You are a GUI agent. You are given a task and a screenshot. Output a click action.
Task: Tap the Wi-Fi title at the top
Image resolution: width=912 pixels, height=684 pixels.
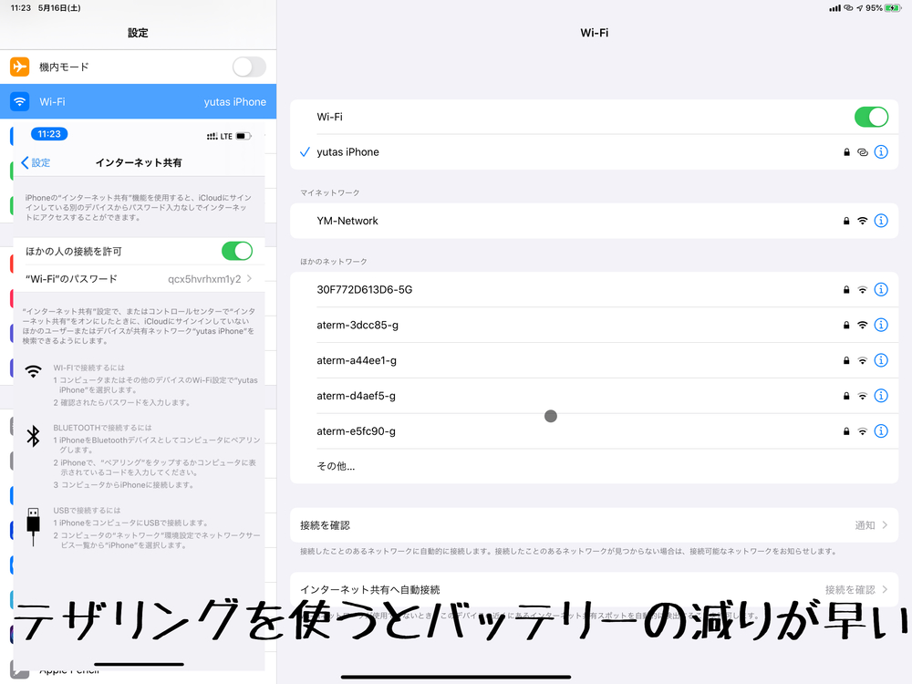(x=596, y=32)
